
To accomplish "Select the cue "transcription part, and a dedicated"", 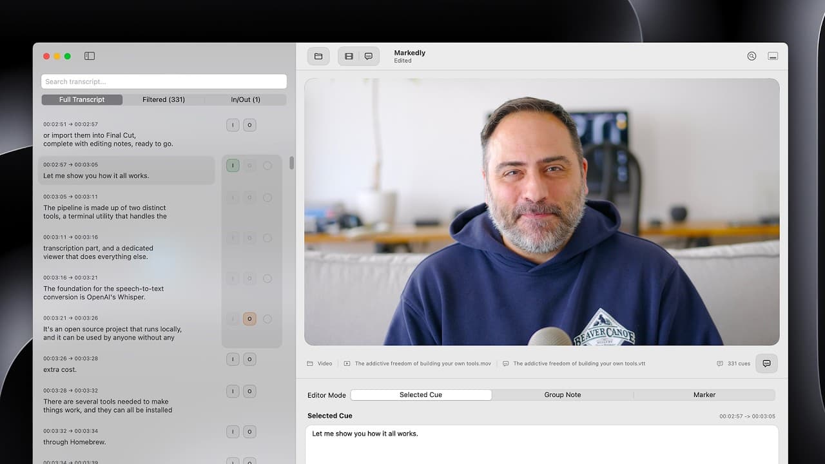I will pos(126,247).
